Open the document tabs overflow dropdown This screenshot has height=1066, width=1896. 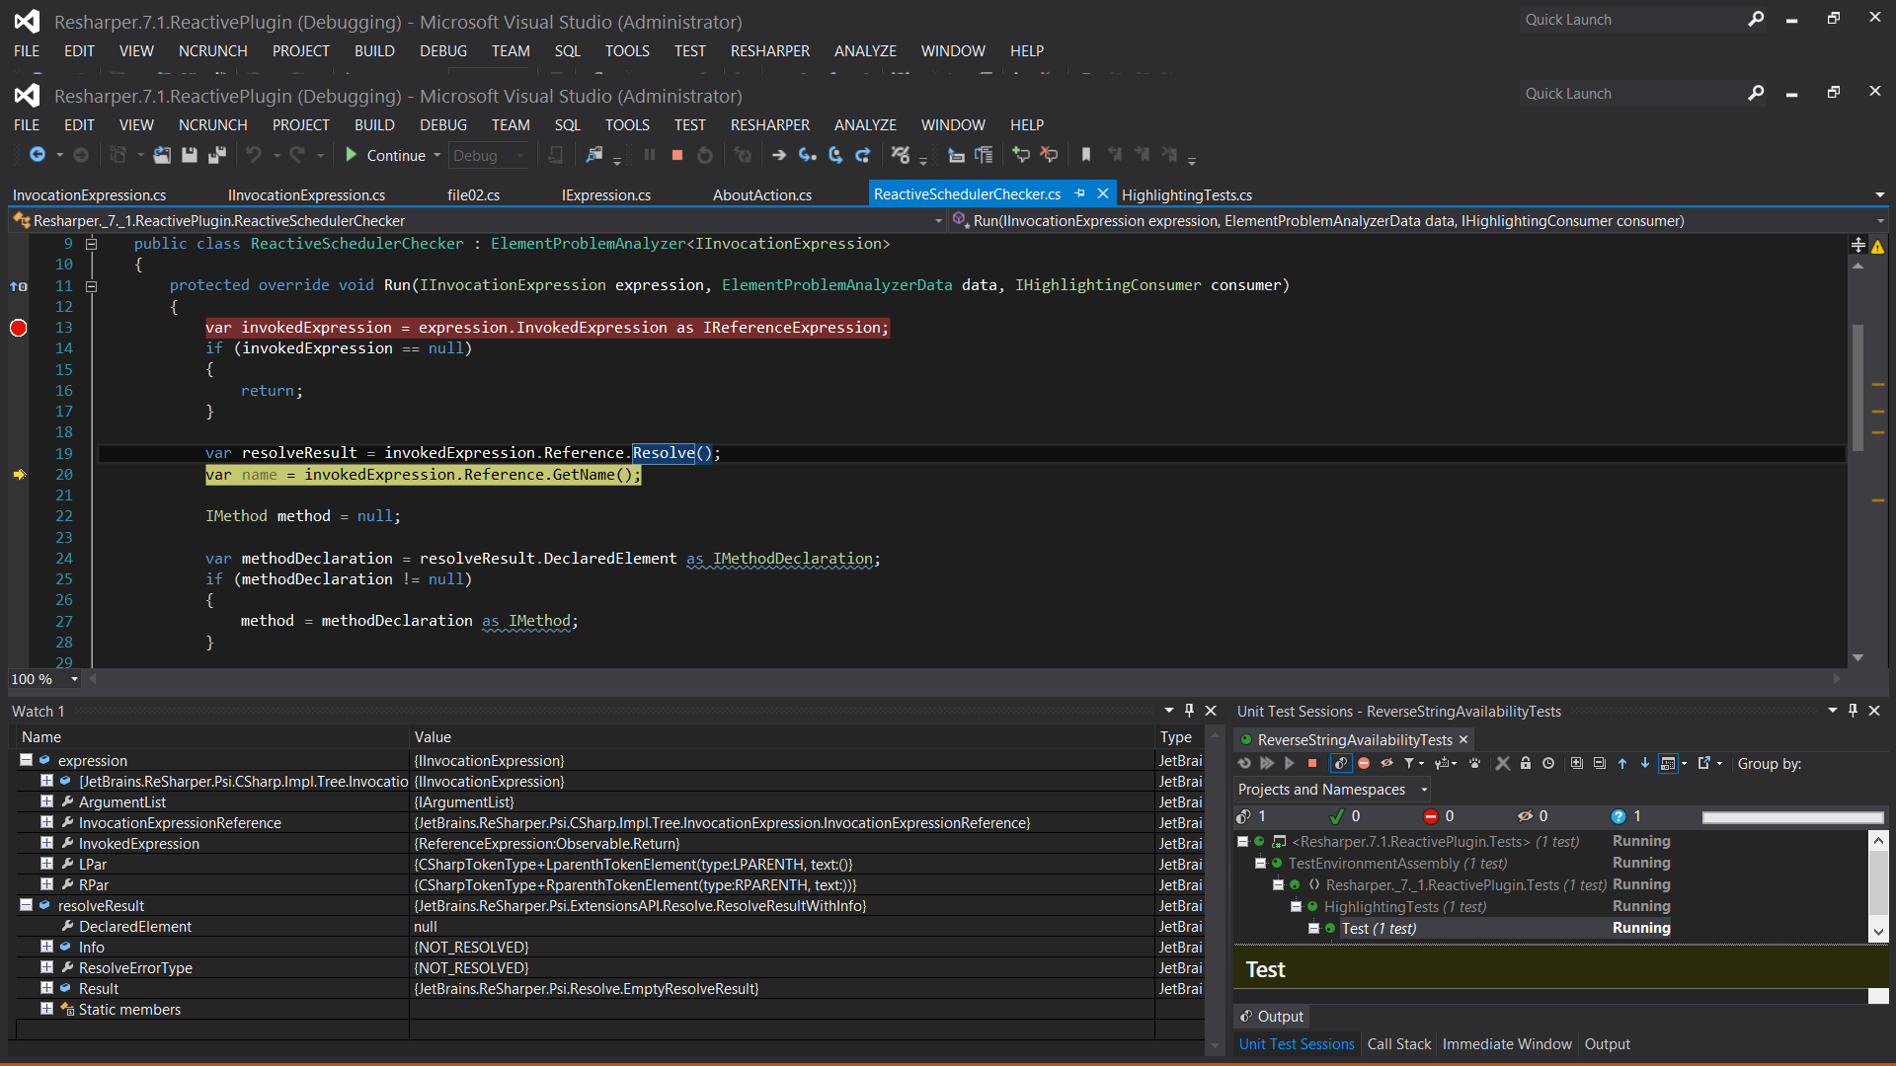pyautogui.click(x=1880, y=194)
